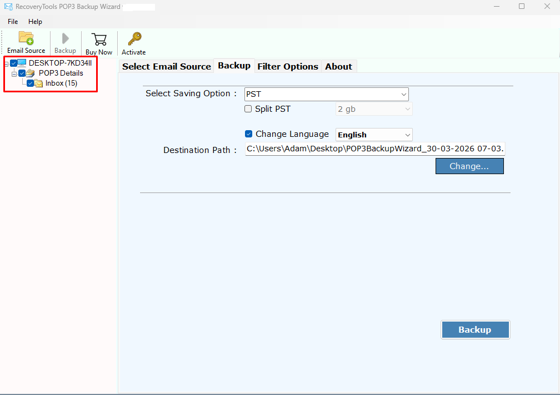Viewport: 560px width, 395px height.
Task: Open the English language dropdown
Action: pyautogui.click(x=374, y=135)
